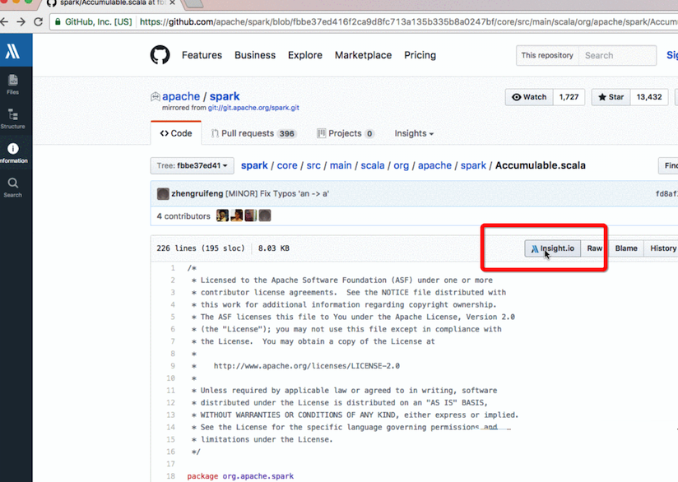This screenshot has height=482, width=678.
Task: Click the LICENSE-2.0 URL comment line
Action: point(307,366)
